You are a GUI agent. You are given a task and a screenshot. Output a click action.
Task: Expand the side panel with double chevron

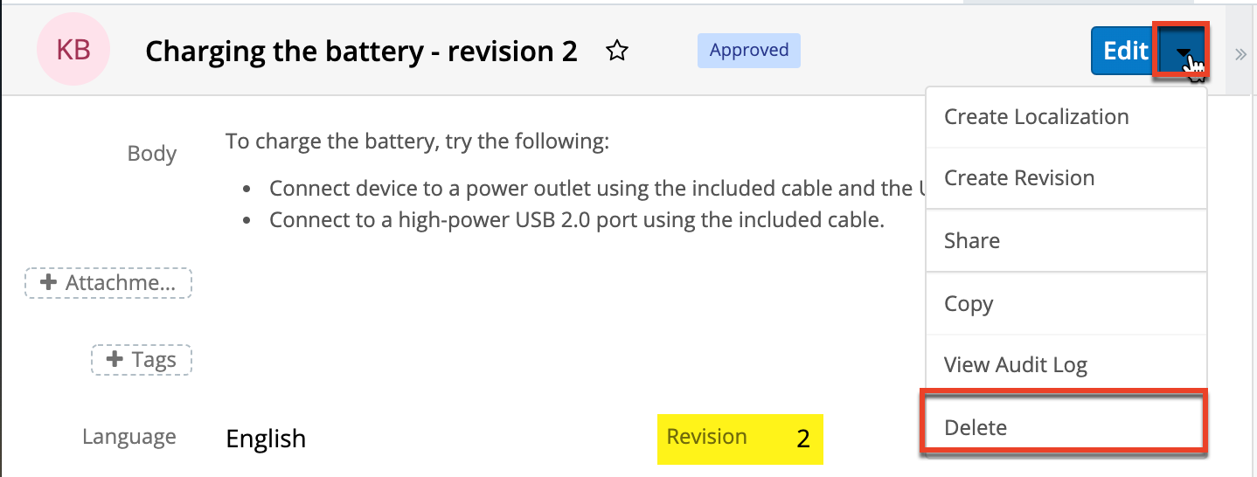(1240, 54)
